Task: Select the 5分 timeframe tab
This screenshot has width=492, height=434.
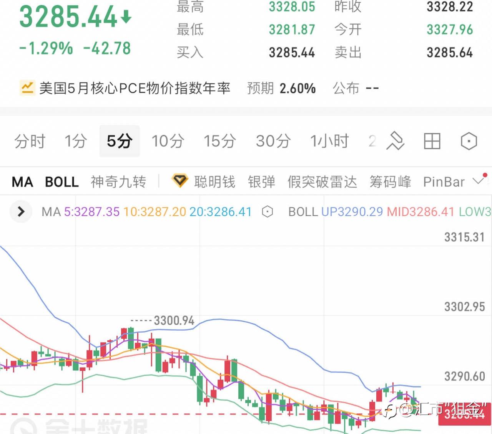Action: point(120,141)
